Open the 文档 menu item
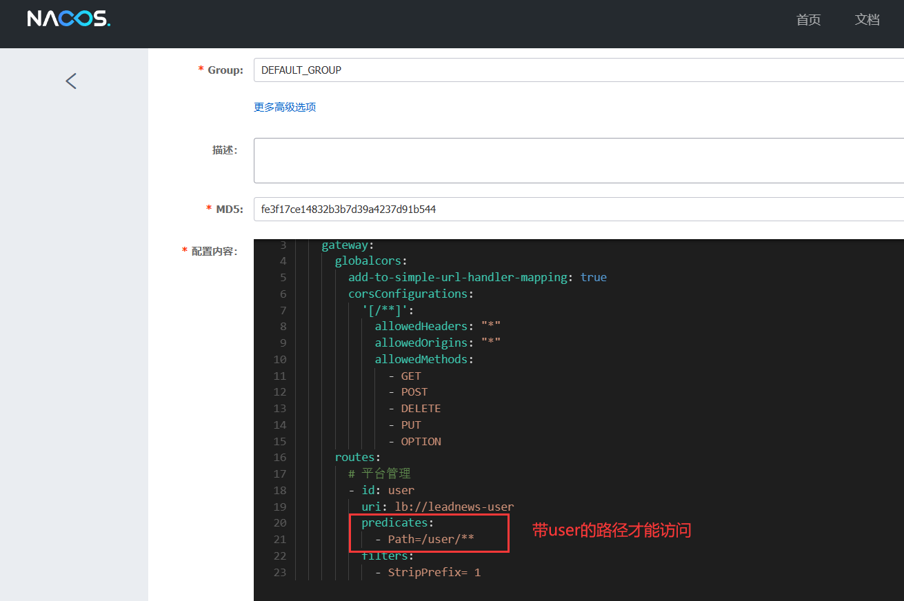Screen dimensions: 904x601 point(867,20)
